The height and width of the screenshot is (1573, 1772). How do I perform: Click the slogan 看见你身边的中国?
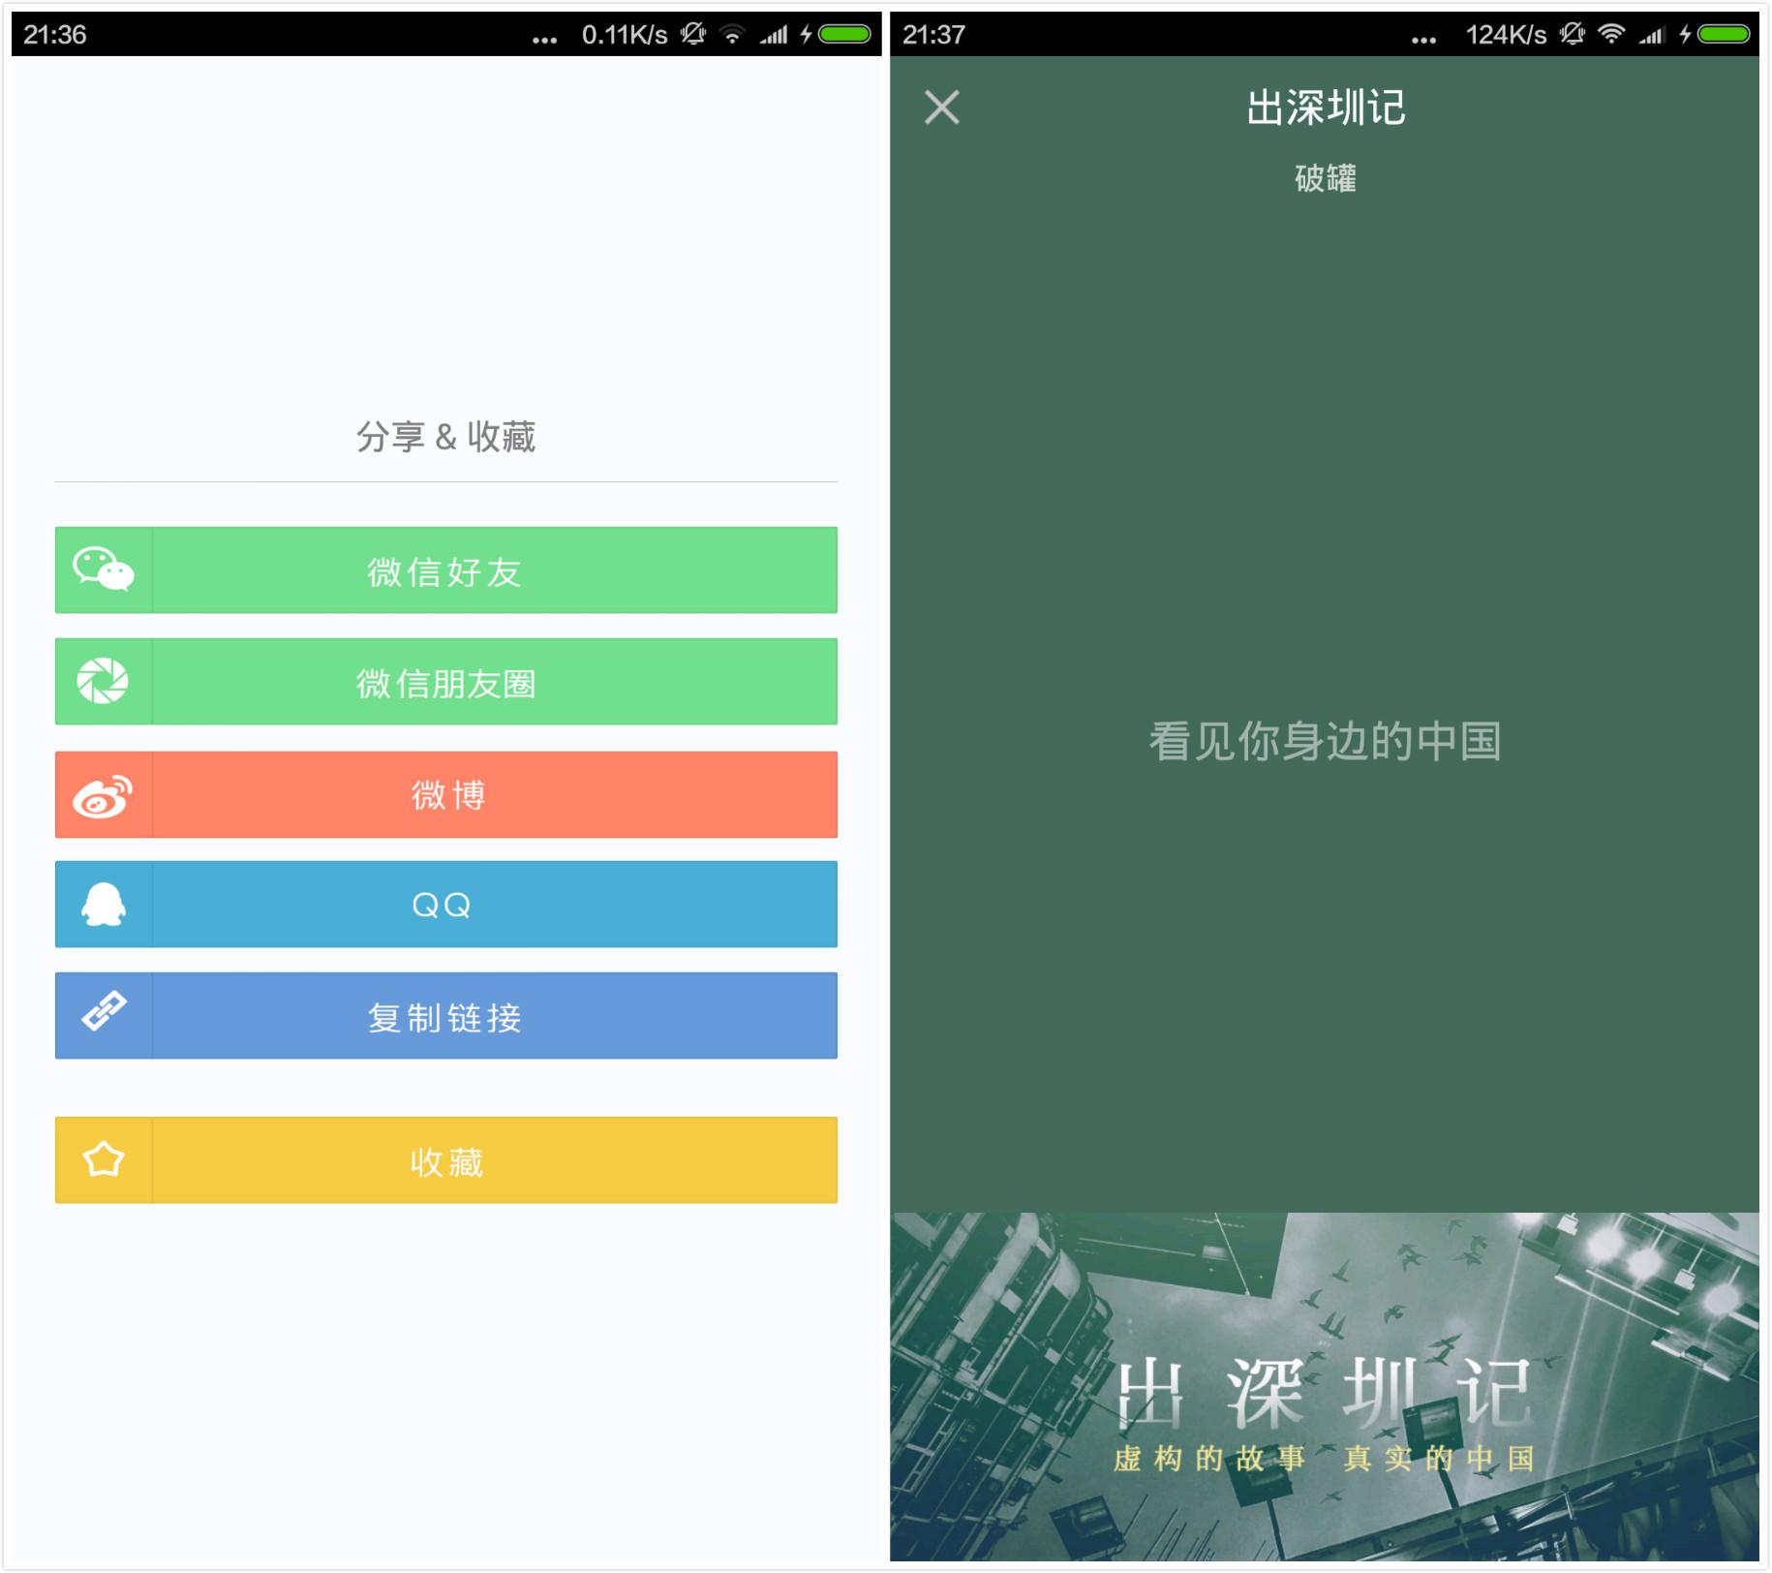[1325, 742]
